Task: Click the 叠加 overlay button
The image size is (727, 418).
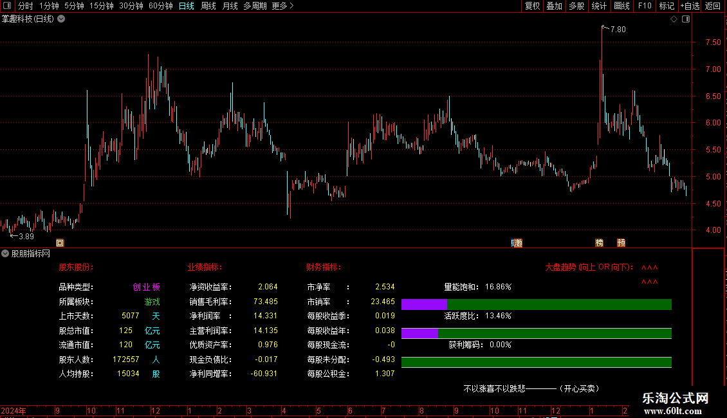Action: [x=554, y=6]
